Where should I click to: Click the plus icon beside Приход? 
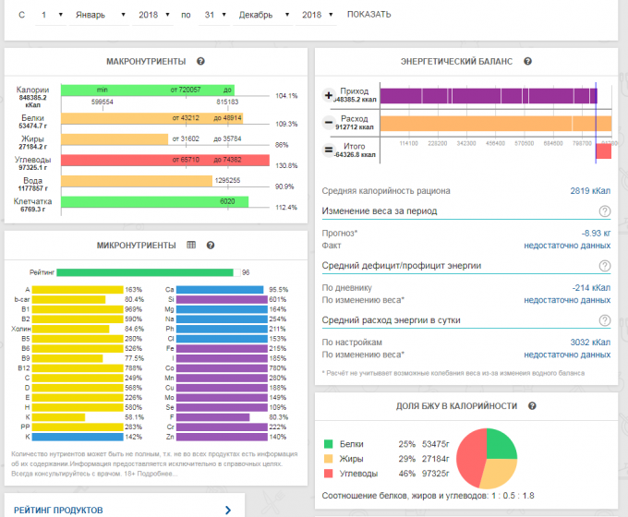[329, 95]
